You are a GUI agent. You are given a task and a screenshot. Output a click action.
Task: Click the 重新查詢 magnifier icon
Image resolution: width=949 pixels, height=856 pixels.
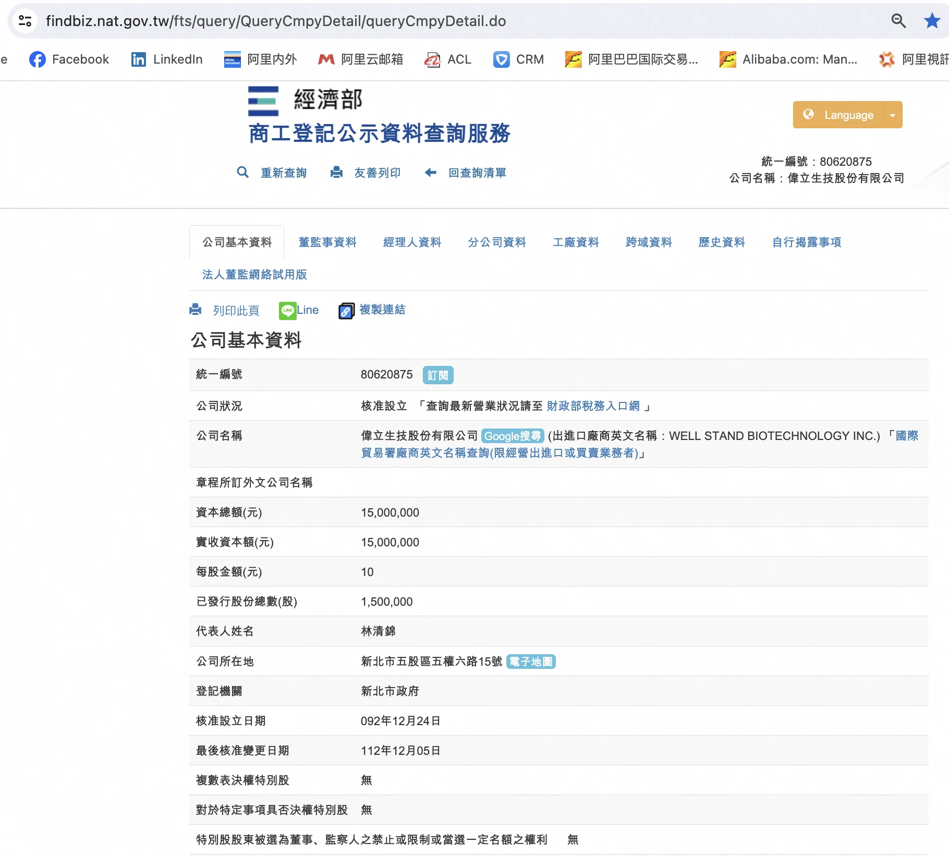click(x=242, y=173)
